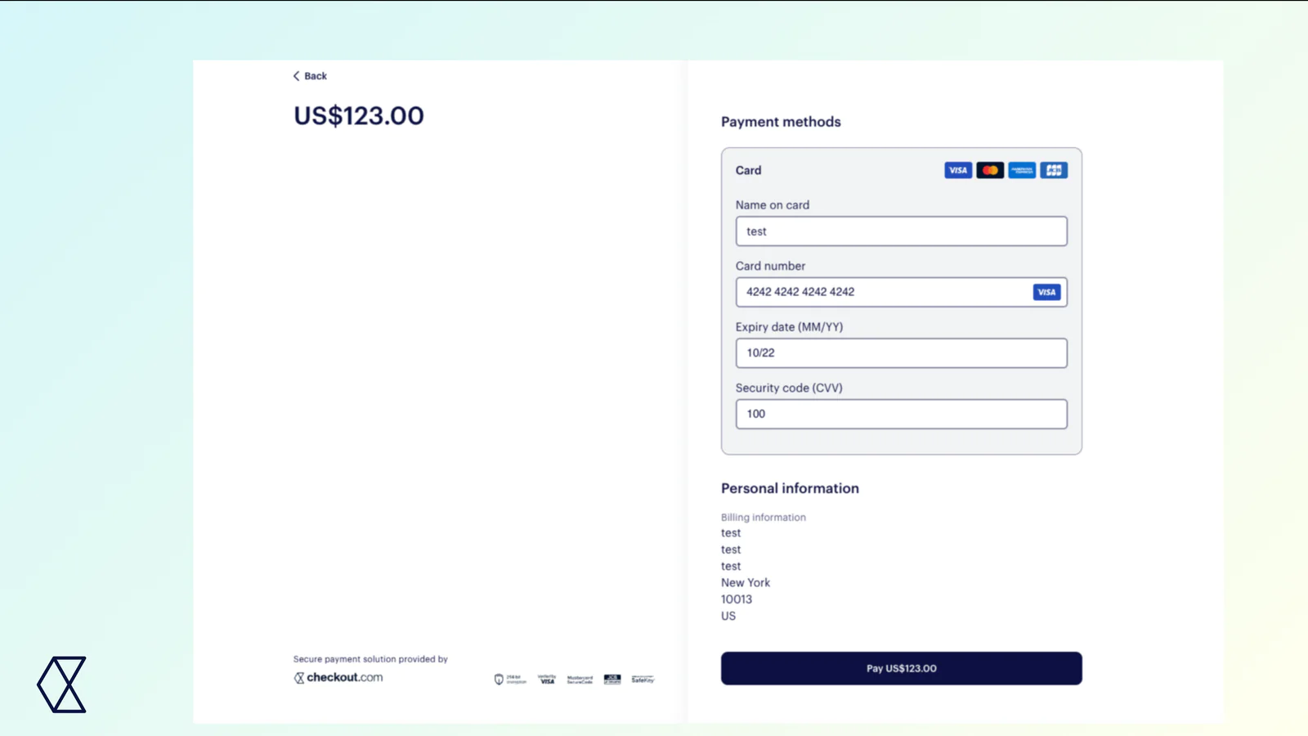Click the Security code (CVV) field
This screenshot has height=736, width=1308.
901,414
